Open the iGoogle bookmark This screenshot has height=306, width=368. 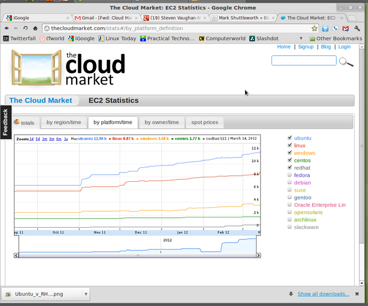click(x=81, y=39)
